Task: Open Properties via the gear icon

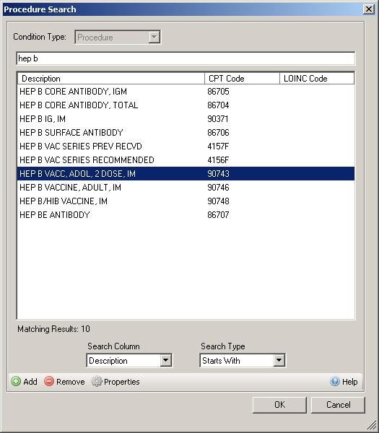Action: [x=97, y=381]
